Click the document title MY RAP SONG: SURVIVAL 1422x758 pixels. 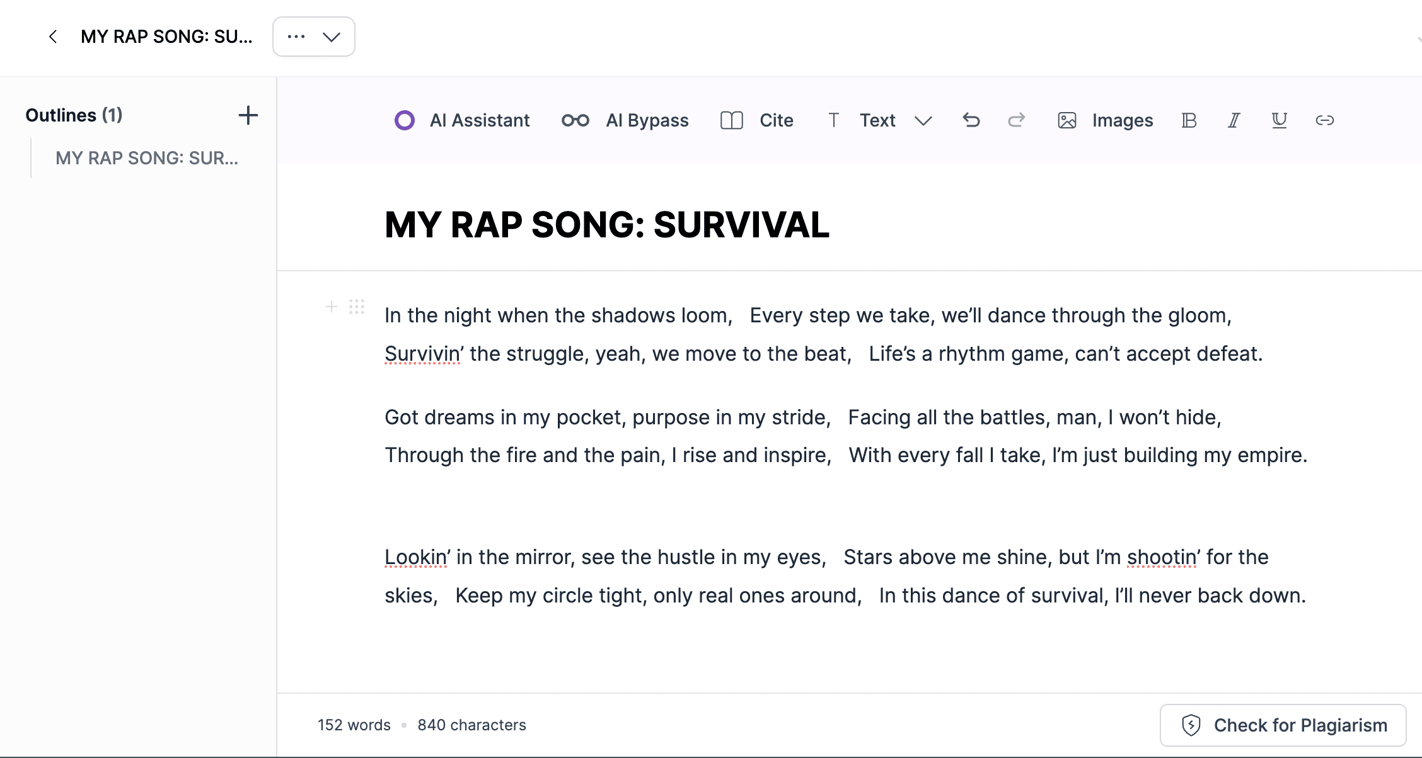tap(607, 225)
